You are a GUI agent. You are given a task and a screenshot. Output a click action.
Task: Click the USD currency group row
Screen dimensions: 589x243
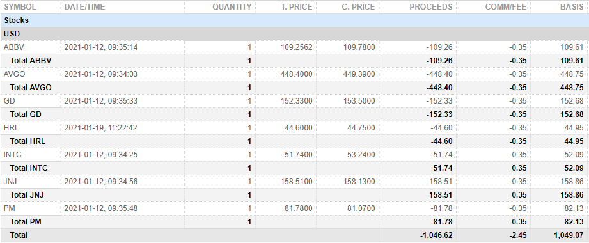294,34
